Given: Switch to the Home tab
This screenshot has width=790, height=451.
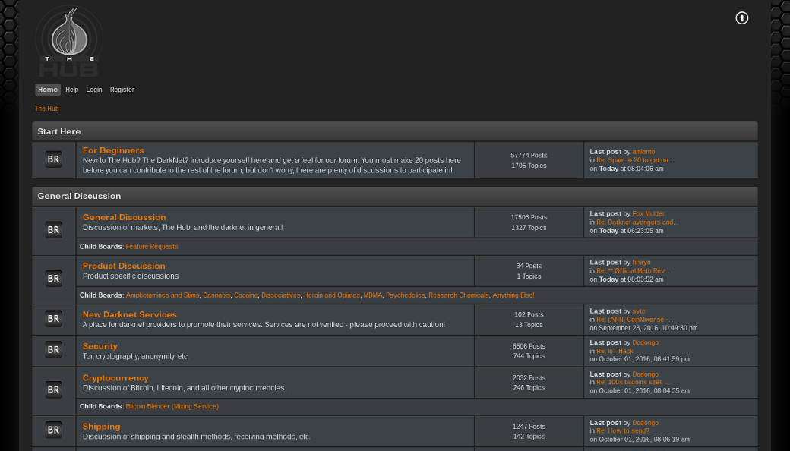Looking at the screenshot, I should pos(47,89).
